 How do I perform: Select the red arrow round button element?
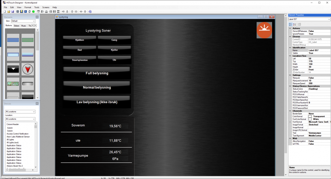28,69
